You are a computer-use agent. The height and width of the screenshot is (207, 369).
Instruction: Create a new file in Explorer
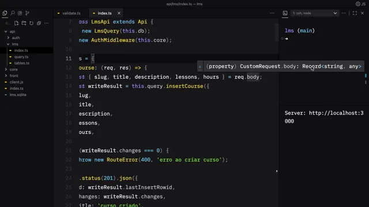[16, 23]
